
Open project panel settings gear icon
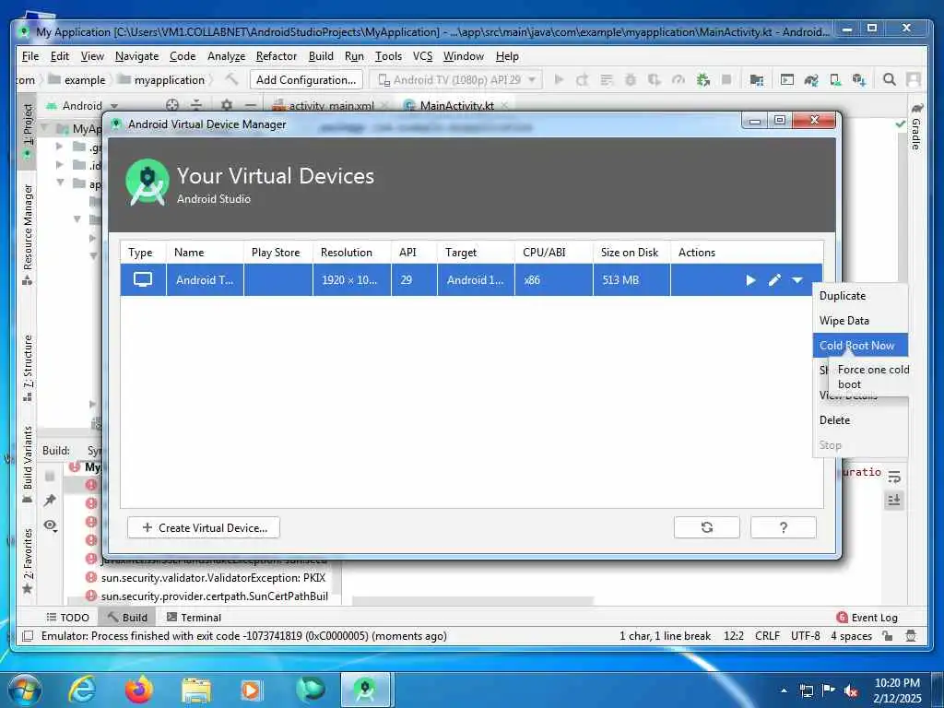click(x=227, y=105)
